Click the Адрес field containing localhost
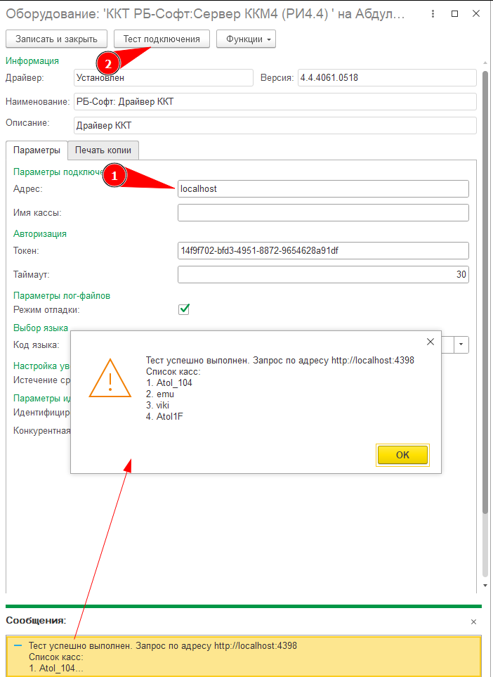 [x=323, y=188]
